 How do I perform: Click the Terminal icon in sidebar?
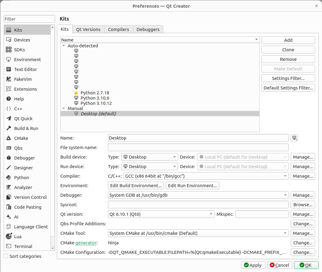click(x=9, y=246)
